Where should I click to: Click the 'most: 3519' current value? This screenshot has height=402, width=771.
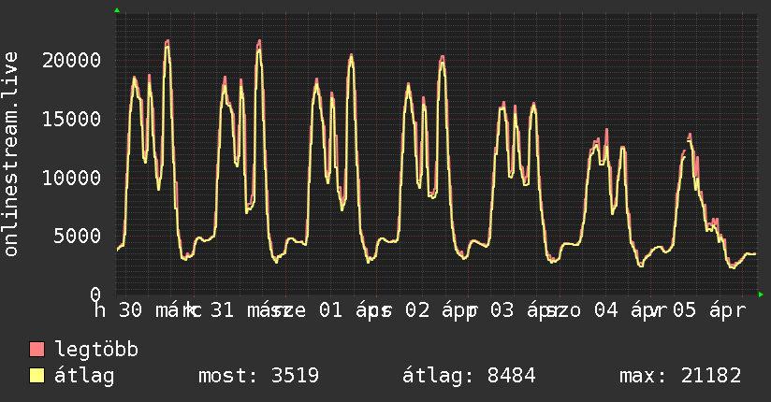pyautogui.click(x=258, y=376)
